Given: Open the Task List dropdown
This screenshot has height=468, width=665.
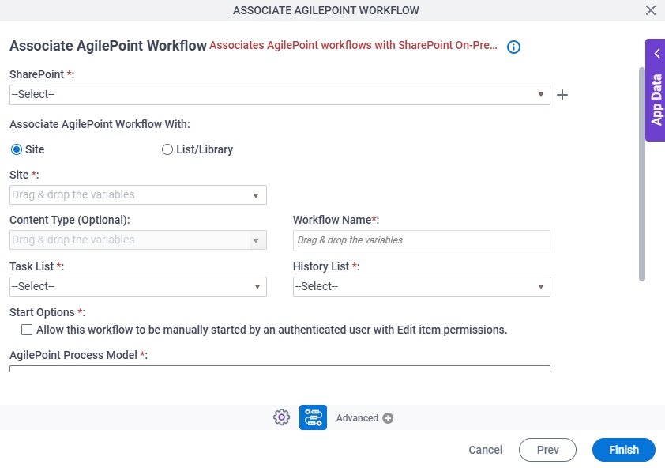Looking at the screenshot, I should (138, 287).
